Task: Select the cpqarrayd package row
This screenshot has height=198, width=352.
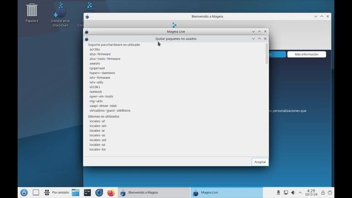Action: (97, 68)
